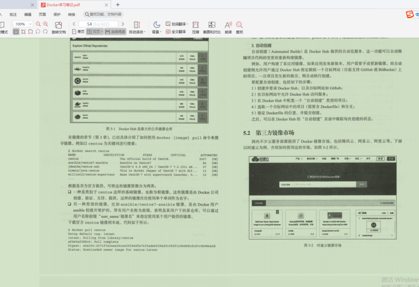This screenshot has height=287, width=419.
Task: Open the 页面 page menu
Action: (x=42, y=14)
